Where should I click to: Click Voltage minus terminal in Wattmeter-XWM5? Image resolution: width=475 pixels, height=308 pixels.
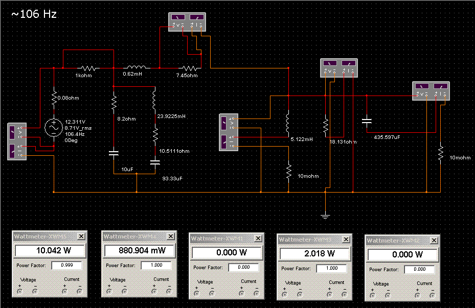click(x=35, y=291)
